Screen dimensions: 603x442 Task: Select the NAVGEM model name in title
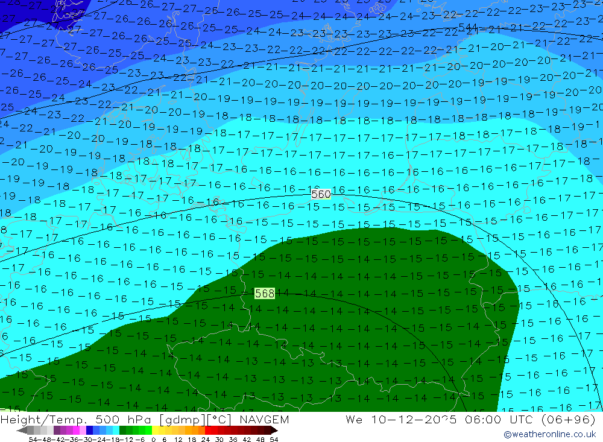pos(264,419)
